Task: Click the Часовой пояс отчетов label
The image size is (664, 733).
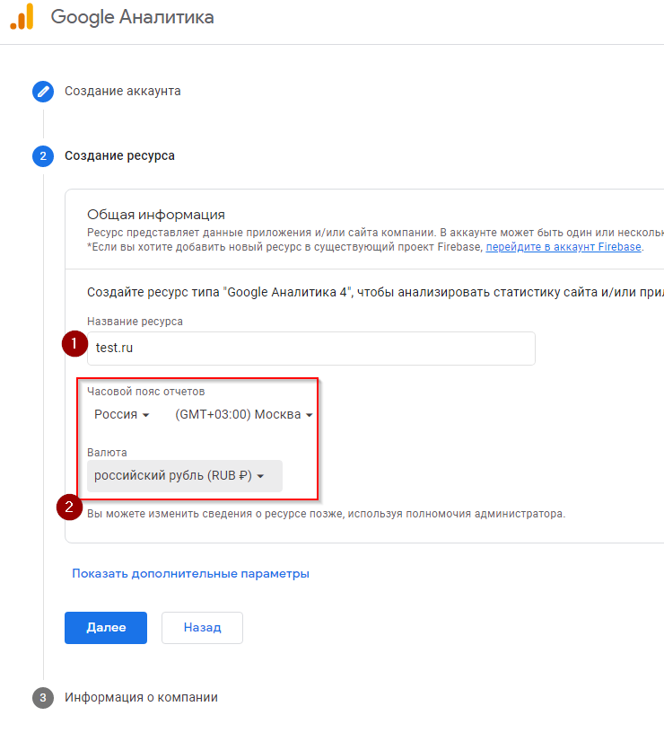Action: coord(145,391)
